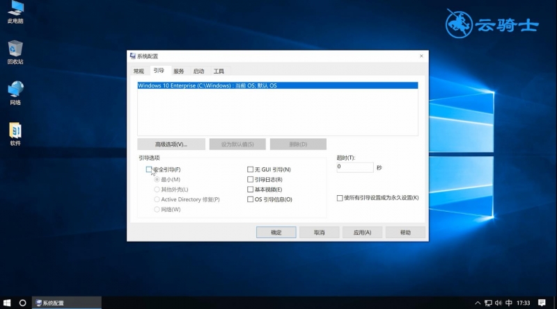Click the 设为默认值(S) button
This screenshot has width=557, height=309.
point(237,144)
